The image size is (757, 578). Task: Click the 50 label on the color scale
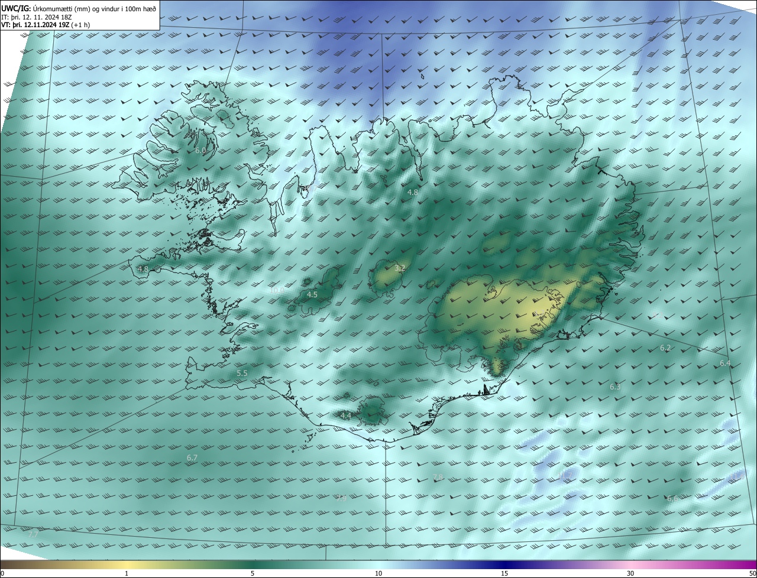point(752,573)
